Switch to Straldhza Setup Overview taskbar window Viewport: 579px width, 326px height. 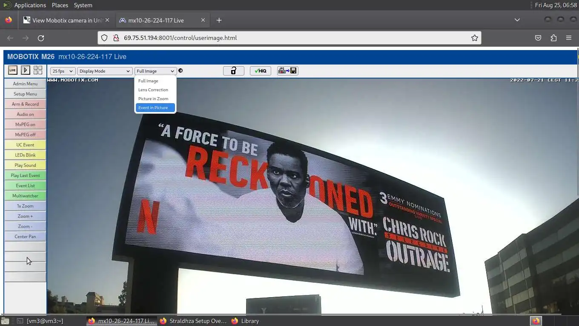coord(194,321)
